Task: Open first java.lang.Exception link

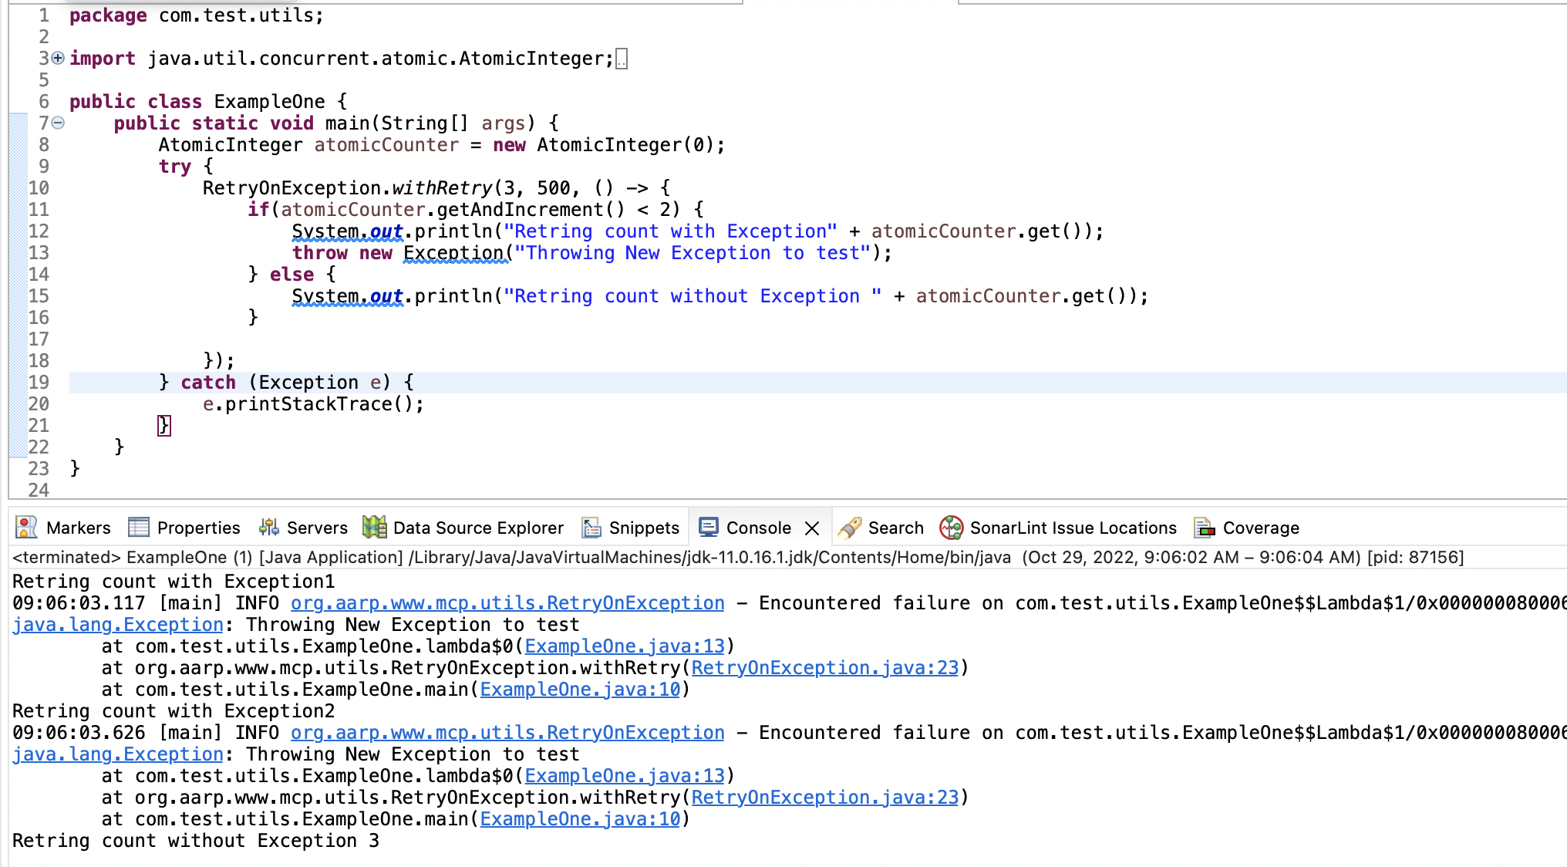Action: (x=118, y=625)
